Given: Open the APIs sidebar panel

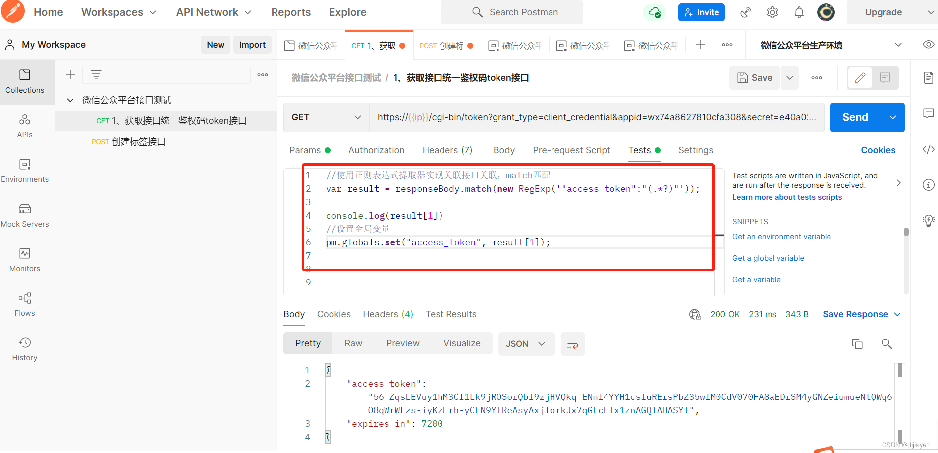Looking at the screenshot, I should click(25, 126).
